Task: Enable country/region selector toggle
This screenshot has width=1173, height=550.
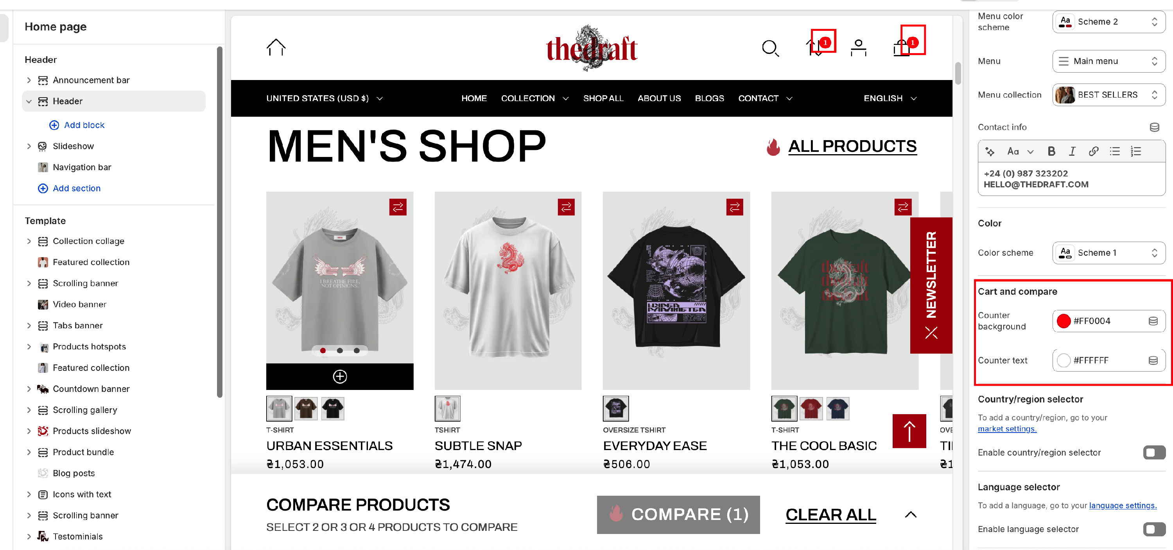Action: tap(1154, 452)
